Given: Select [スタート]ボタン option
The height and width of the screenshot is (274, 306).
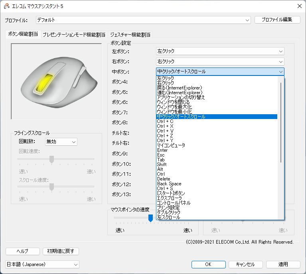Looking at the screenshot, I should pos(217,193).
